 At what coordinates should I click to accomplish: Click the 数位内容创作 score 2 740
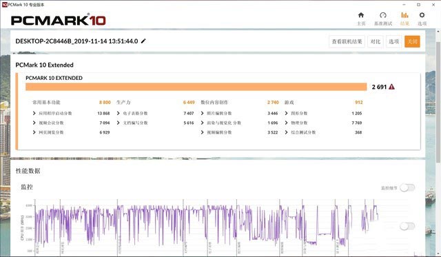pos(273,103)
